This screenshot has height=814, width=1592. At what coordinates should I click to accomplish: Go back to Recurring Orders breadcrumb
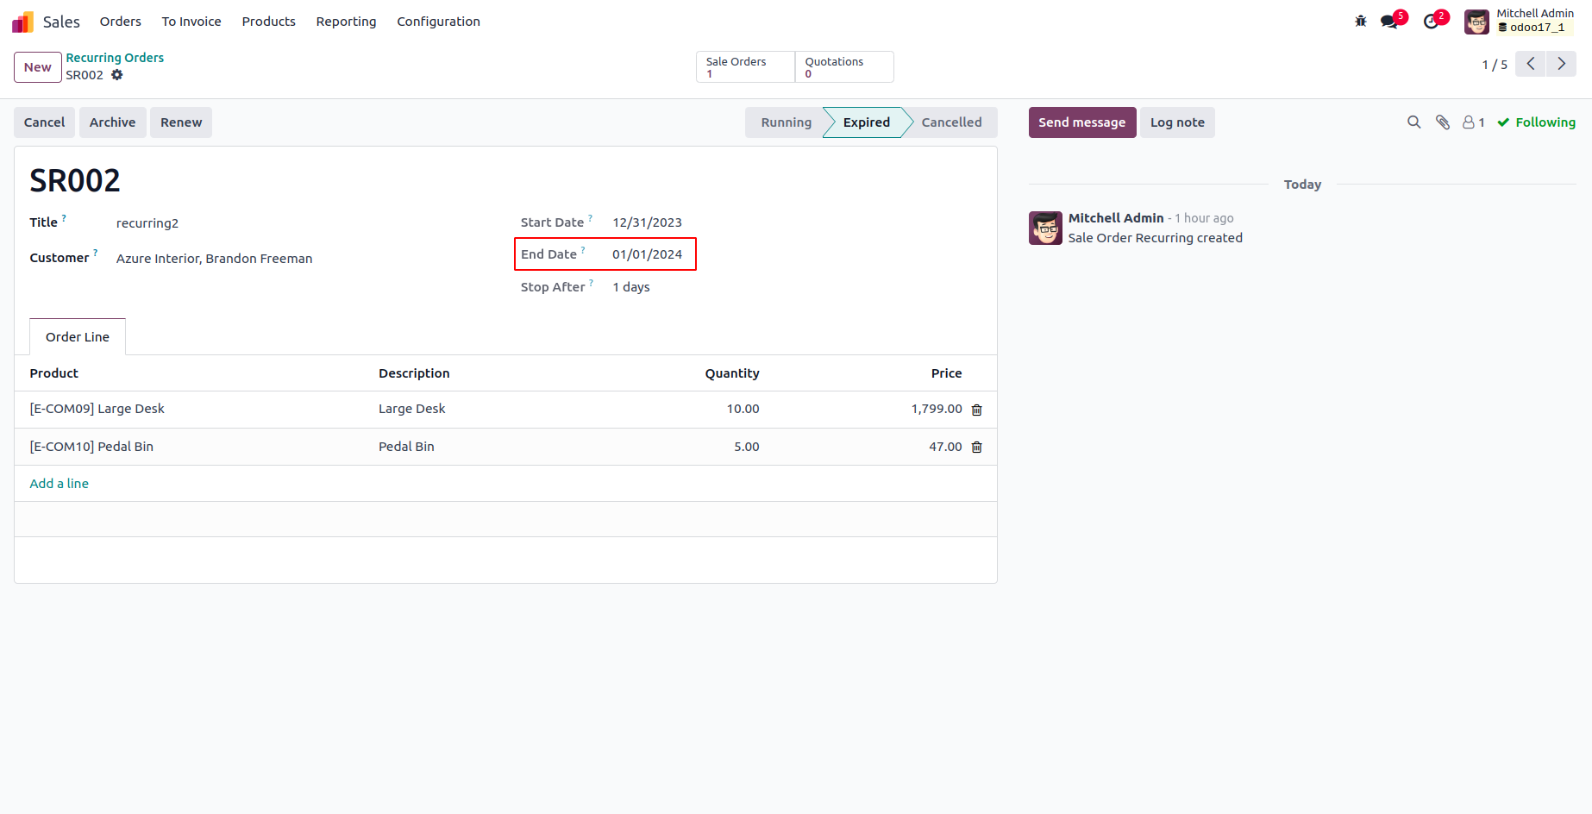[115, 58]
